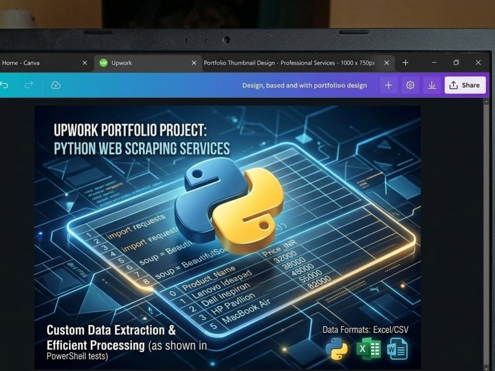Image resolution: width=495 pixels, height=371 pixels.
Task: Switch to the Upwork browser tab
Action: (x=148, y=63)
